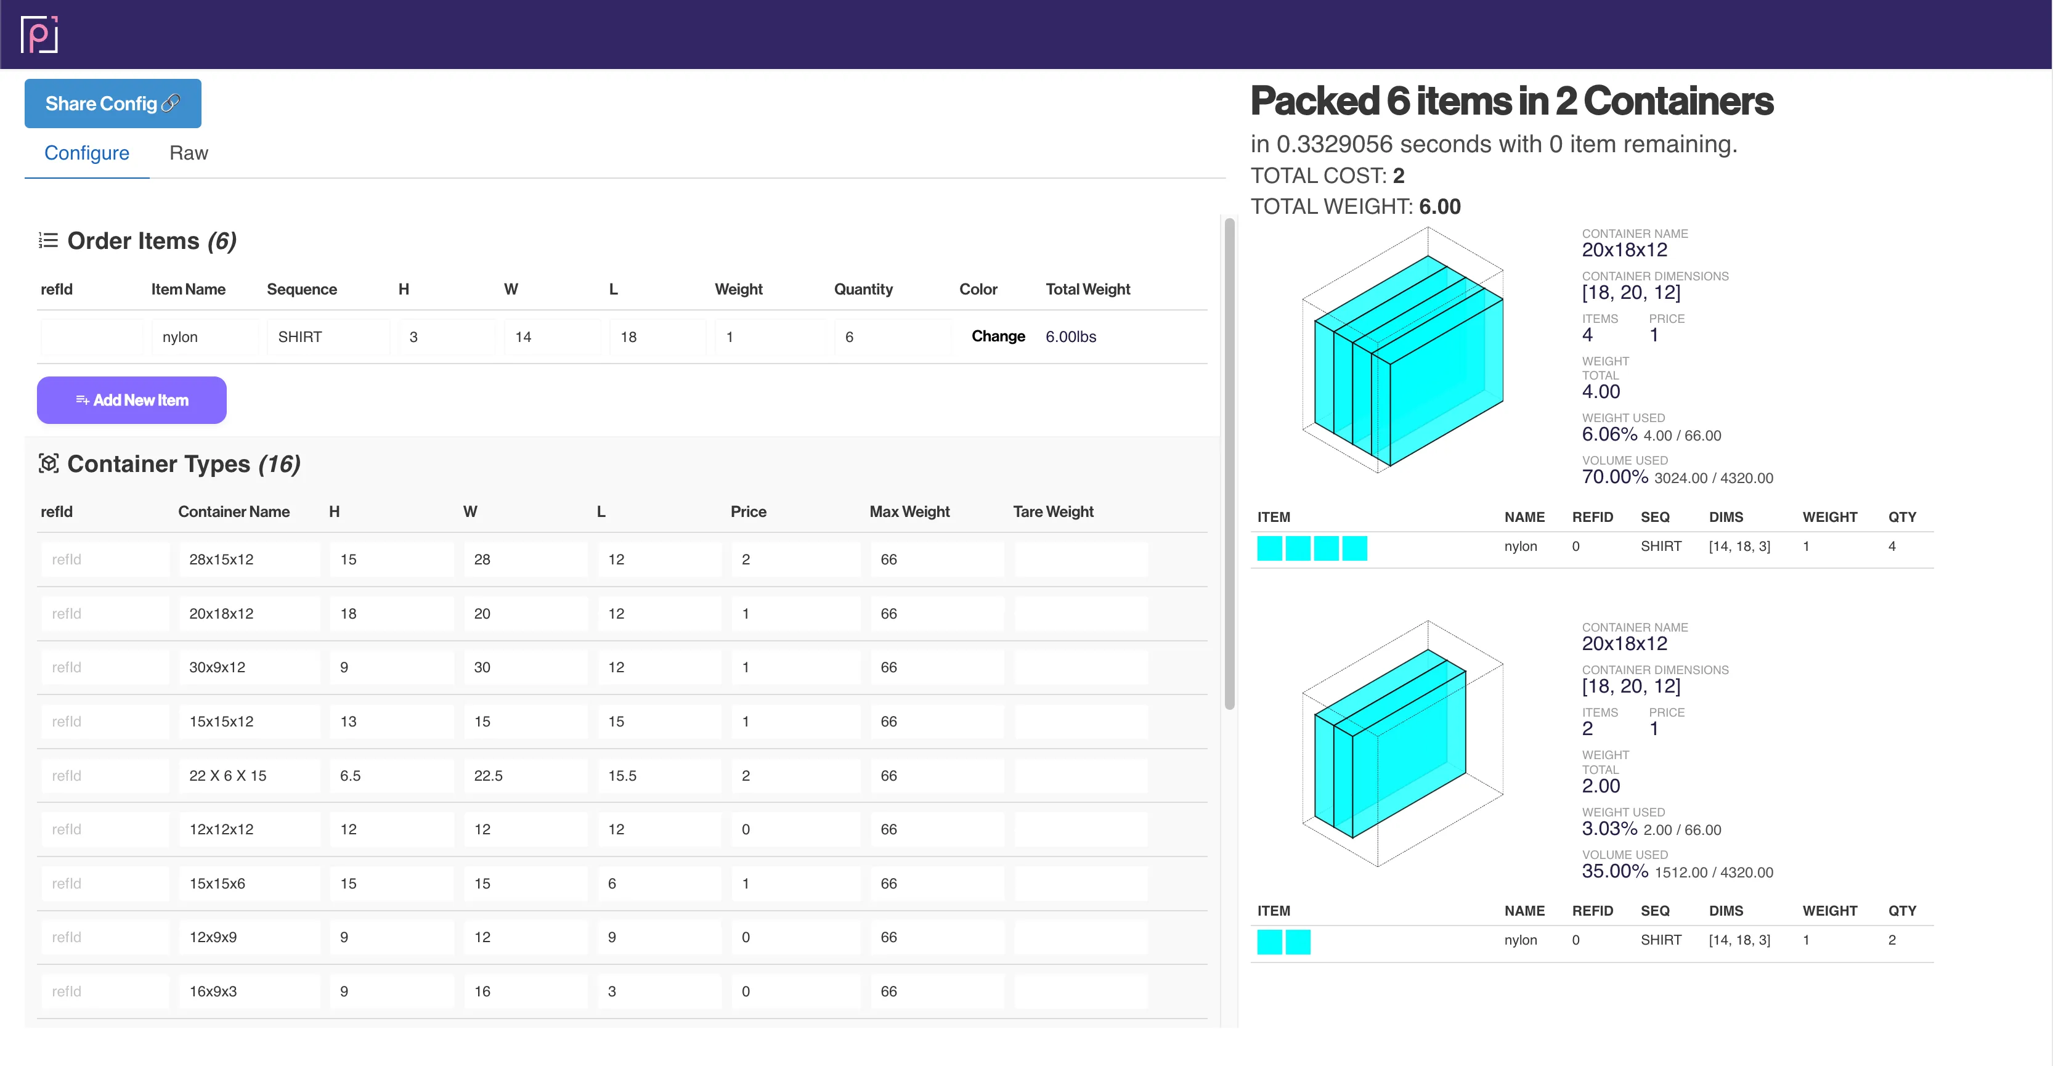Edit the SHIRT sequence field
2053x1066 pixels.
pos(328,336)
